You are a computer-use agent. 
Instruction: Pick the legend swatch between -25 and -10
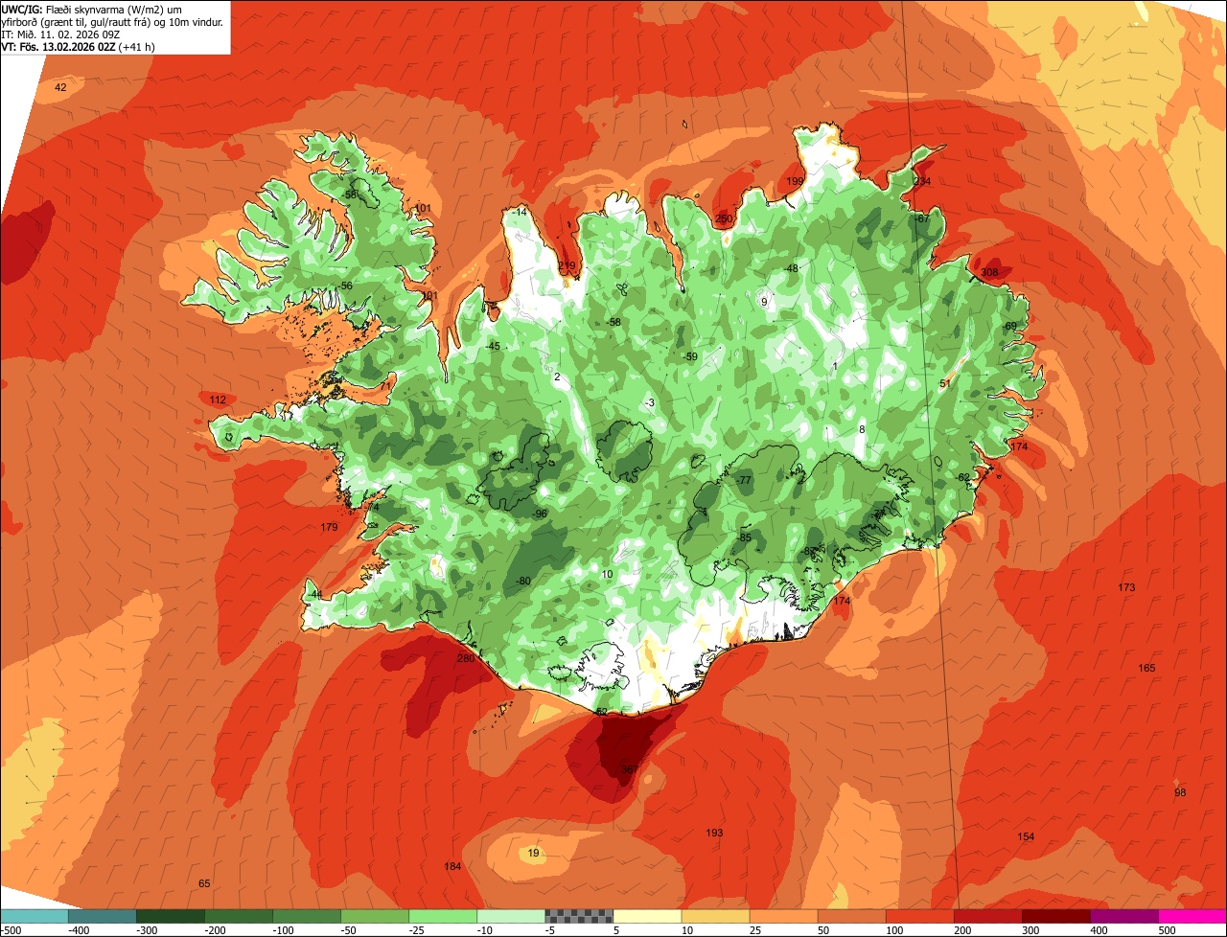pyautogui.click(x=442, y=916)
